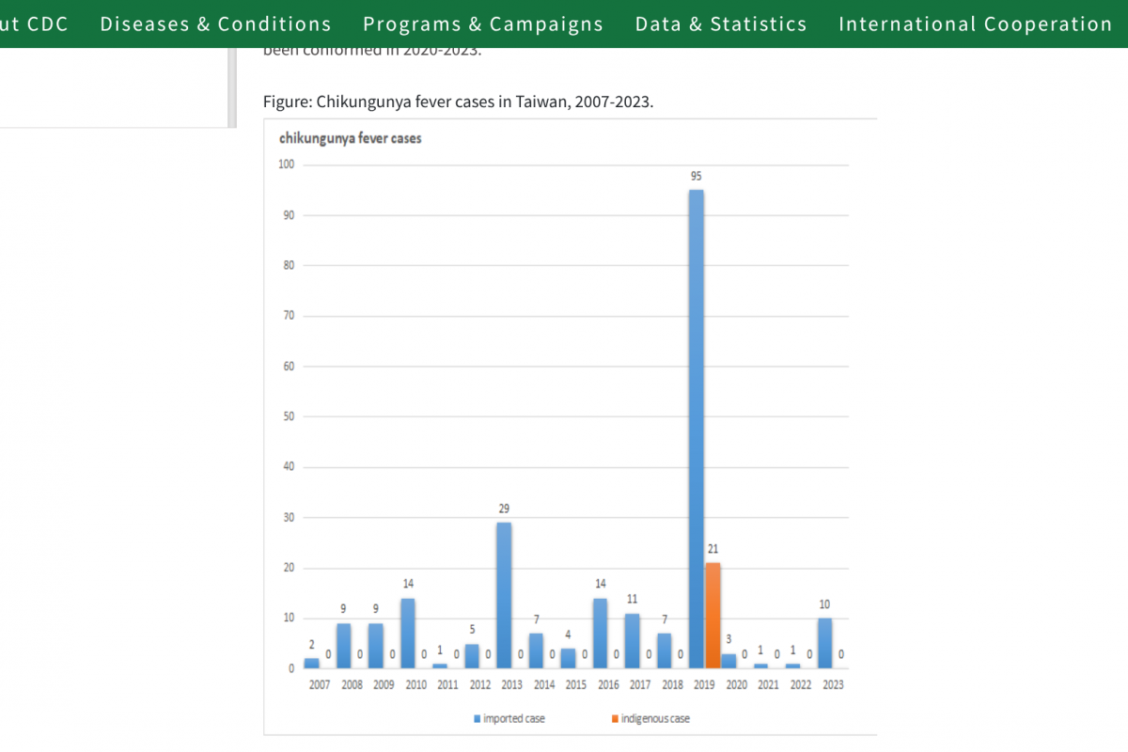Click the blue imported case legend swatch
Viewport: 1128px width, 752px height.
coord(477,719)
